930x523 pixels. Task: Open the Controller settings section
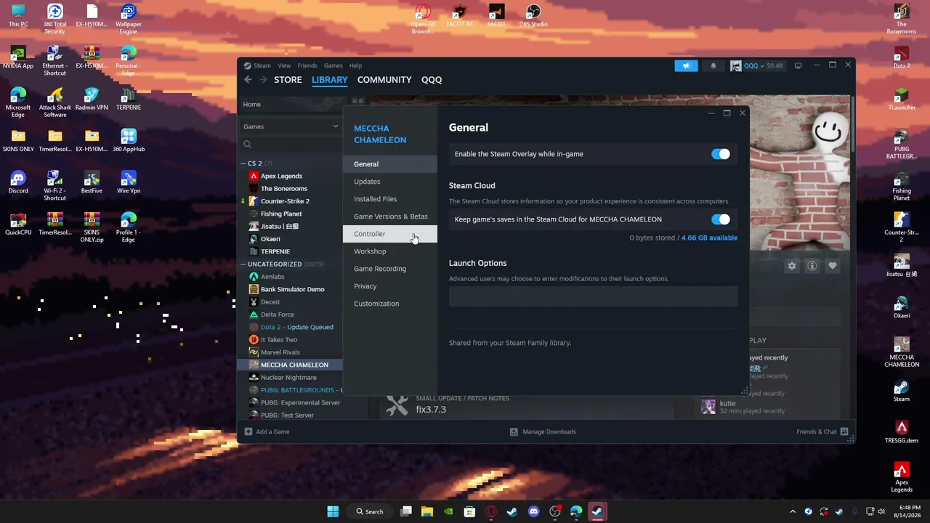tap(390, 234)
